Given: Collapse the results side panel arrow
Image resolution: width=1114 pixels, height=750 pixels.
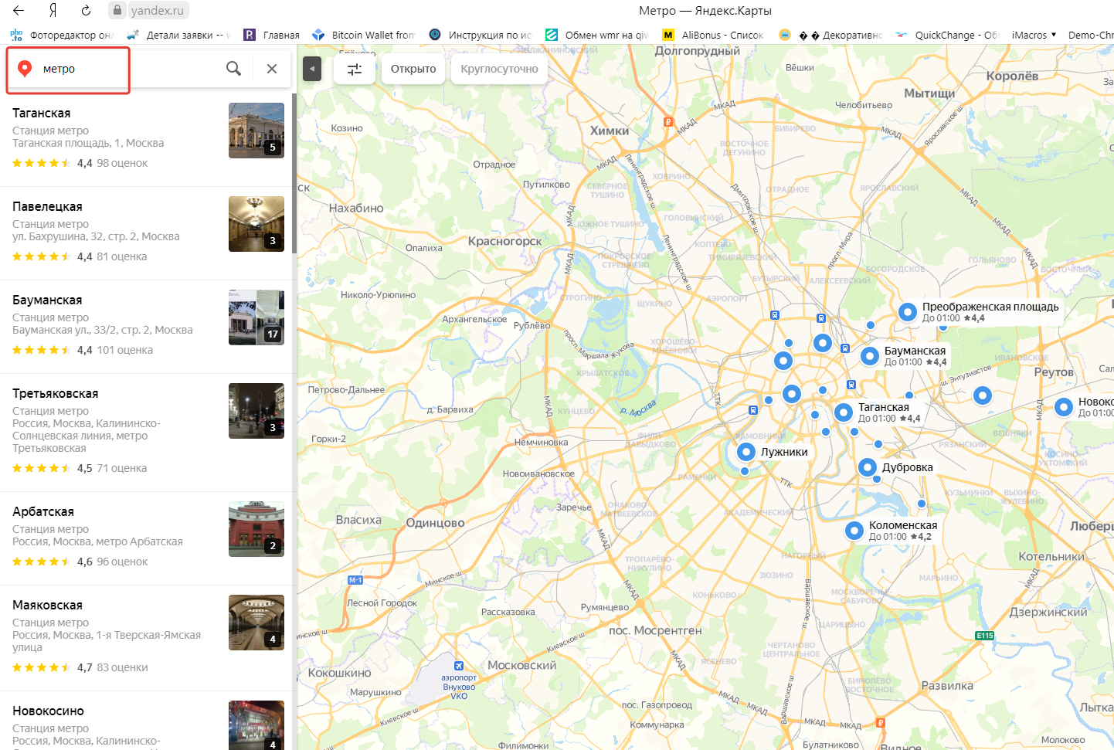Looking at the screenshot, I should click(x=311, y=69).
